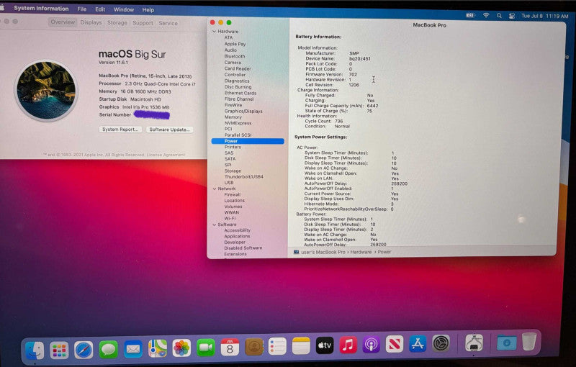Select Disabled Software in sidebar
576x367 pixels.
tap(243, 248)
